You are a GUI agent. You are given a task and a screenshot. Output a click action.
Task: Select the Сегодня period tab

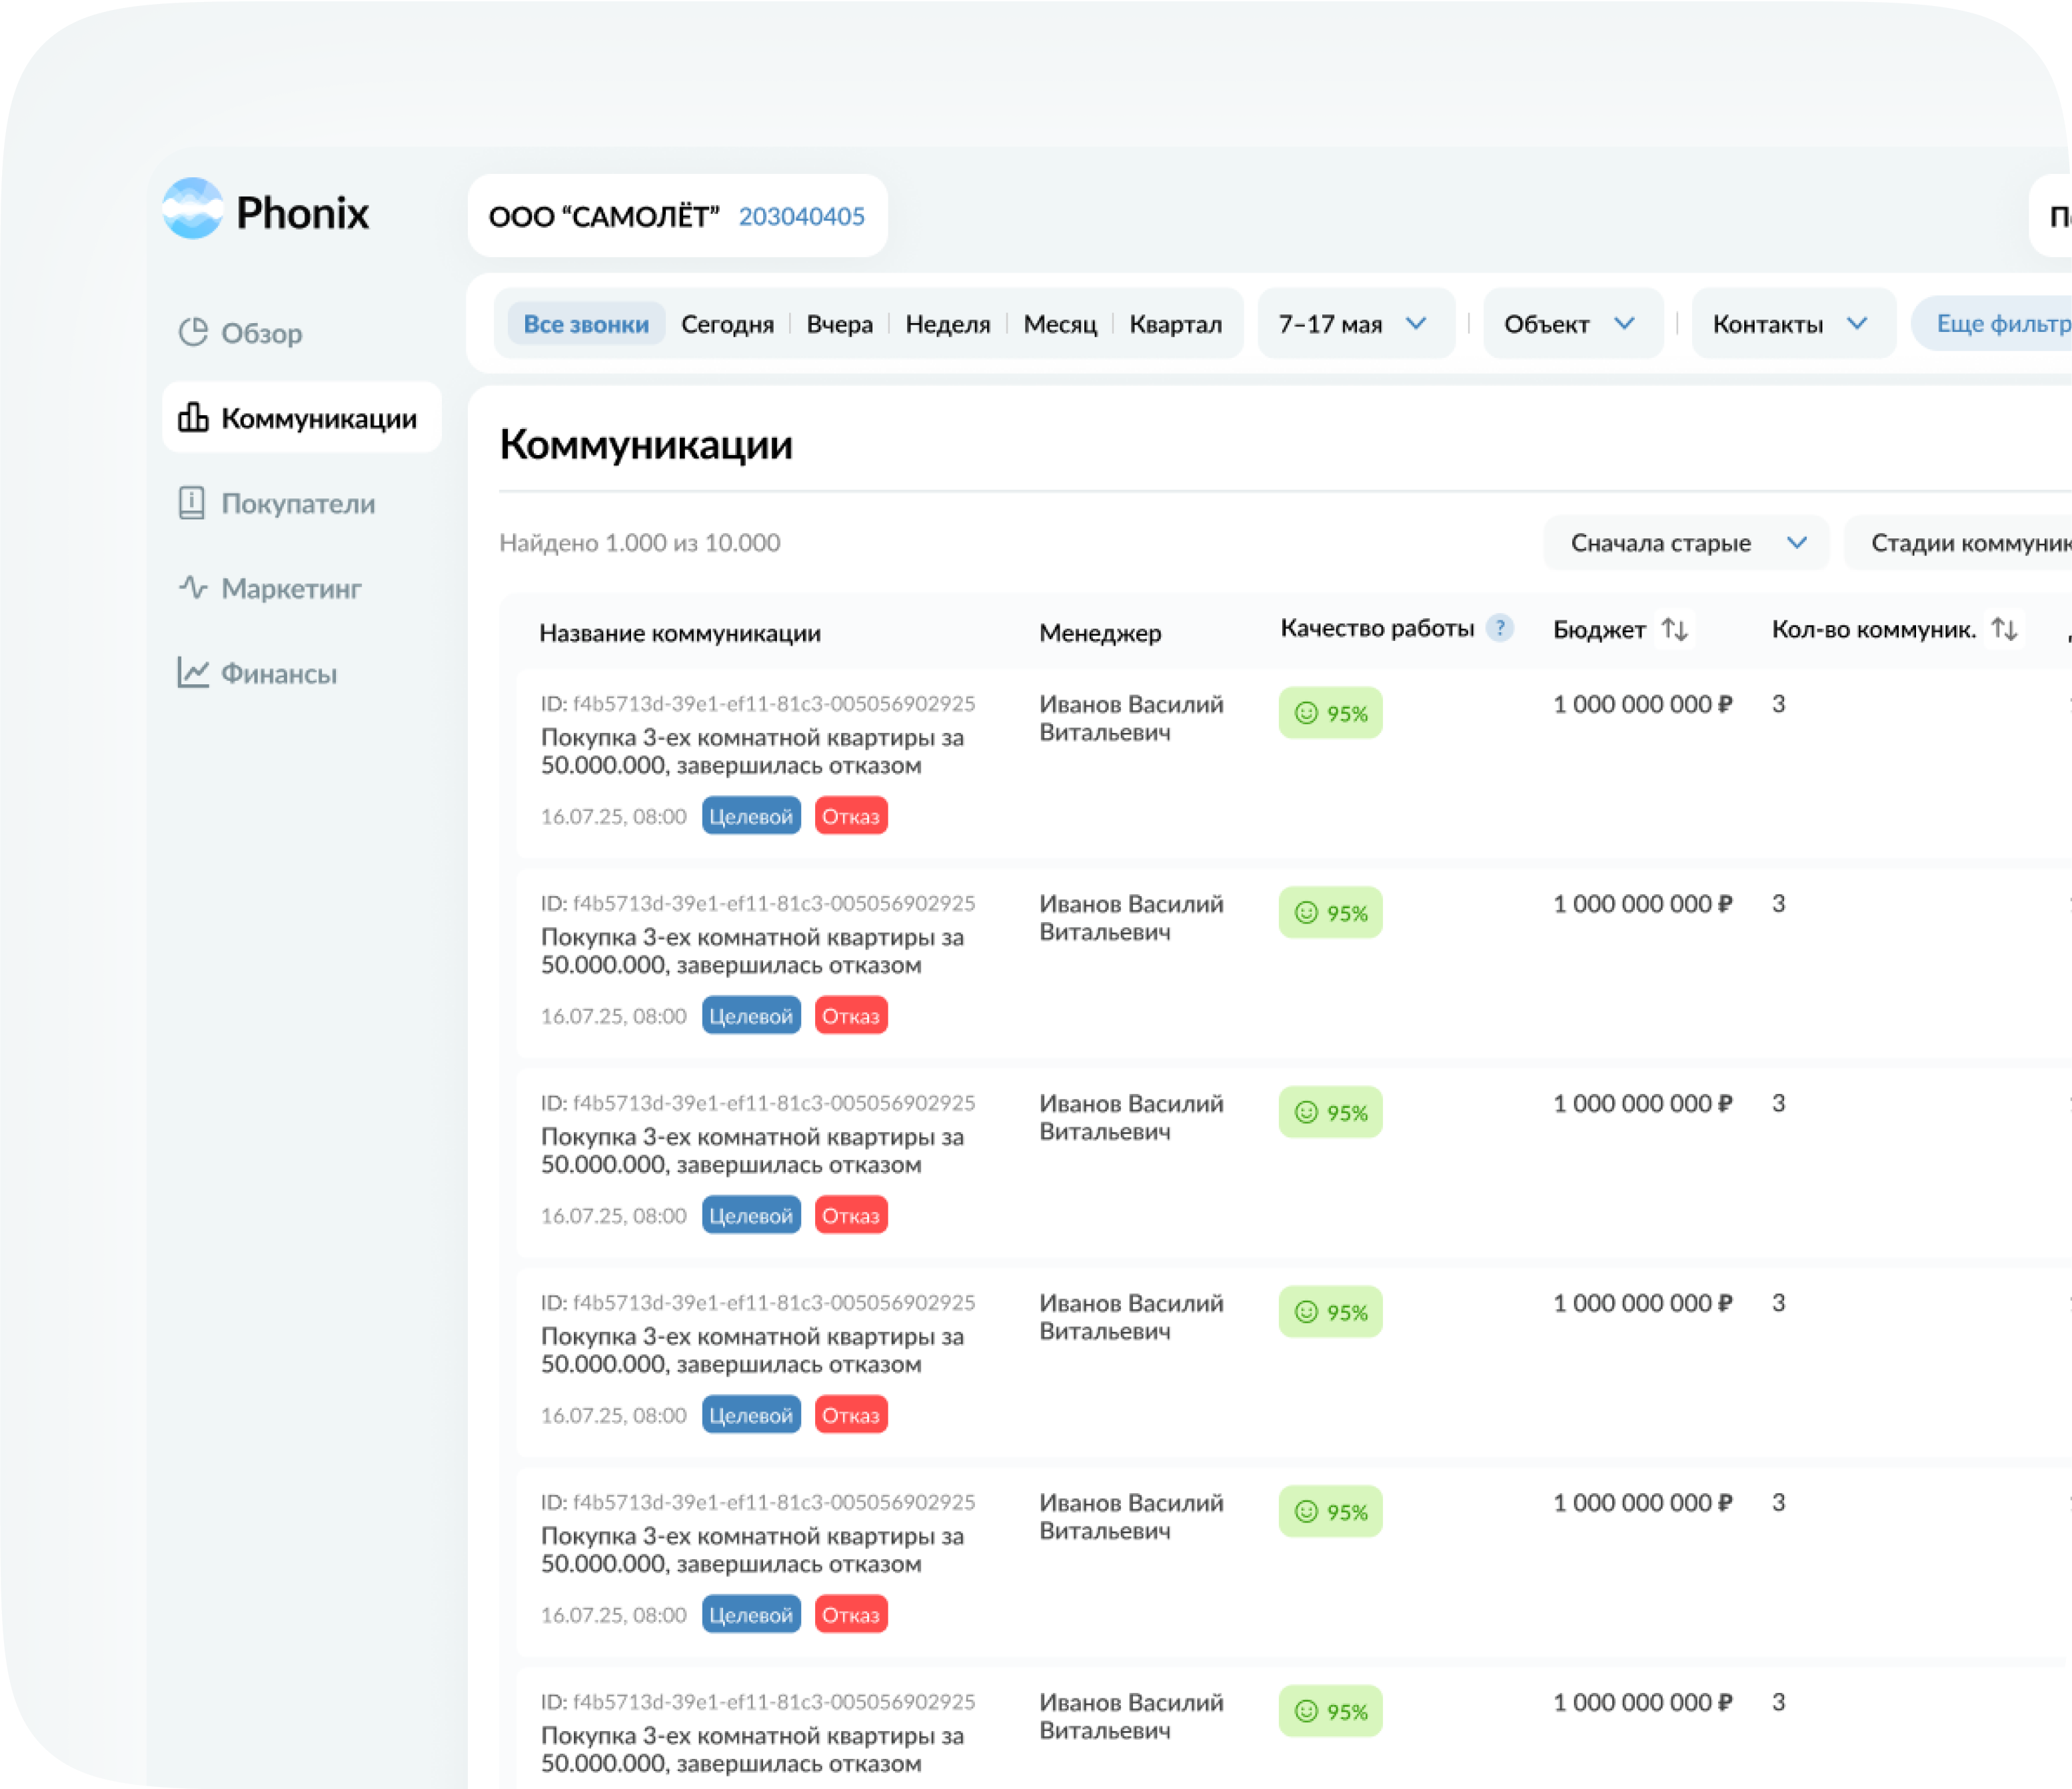[x=727, y=324]
